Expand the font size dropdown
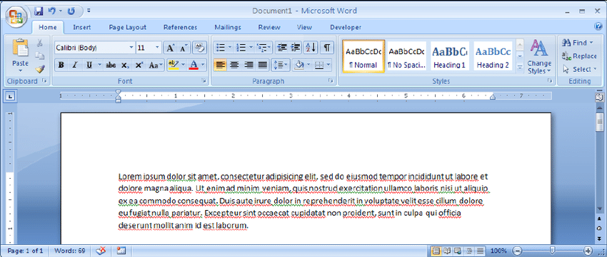Screen dimensions: 607x257 click(158, 48)
